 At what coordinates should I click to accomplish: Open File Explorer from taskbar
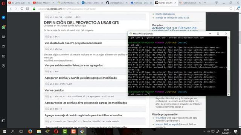39,132
